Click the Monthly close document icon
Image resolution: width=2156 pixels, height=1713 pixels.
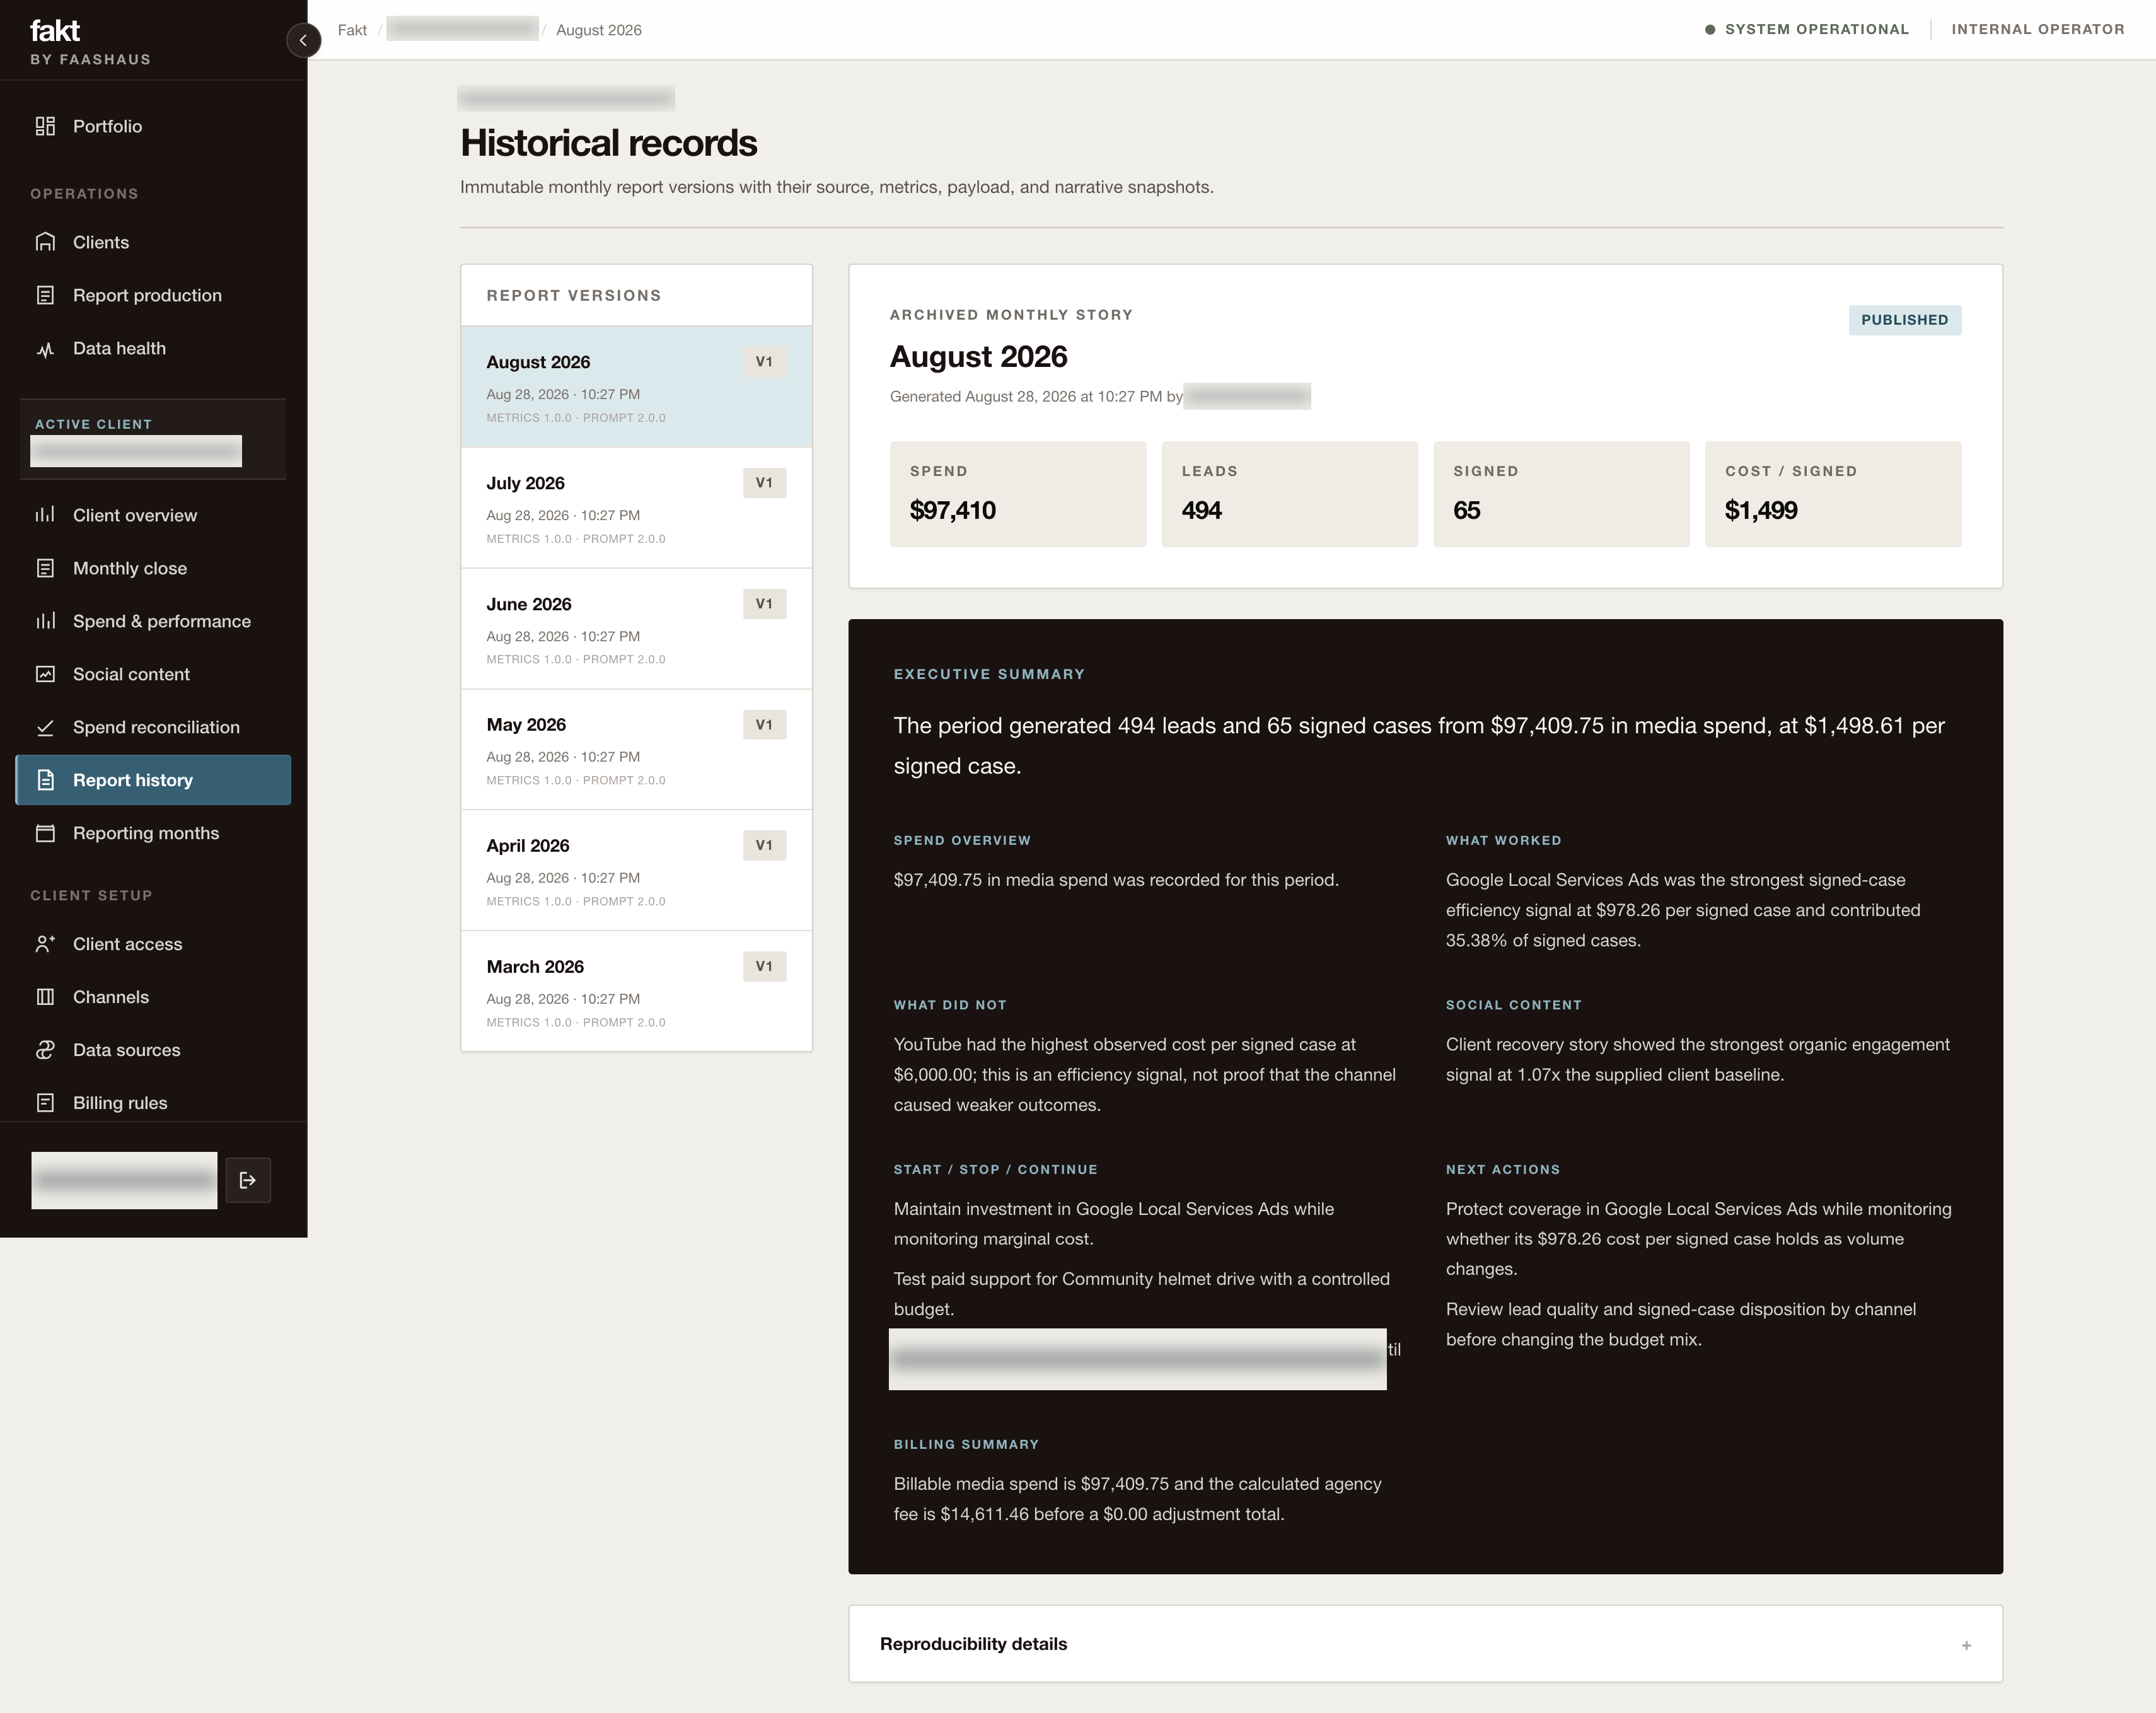45,568
